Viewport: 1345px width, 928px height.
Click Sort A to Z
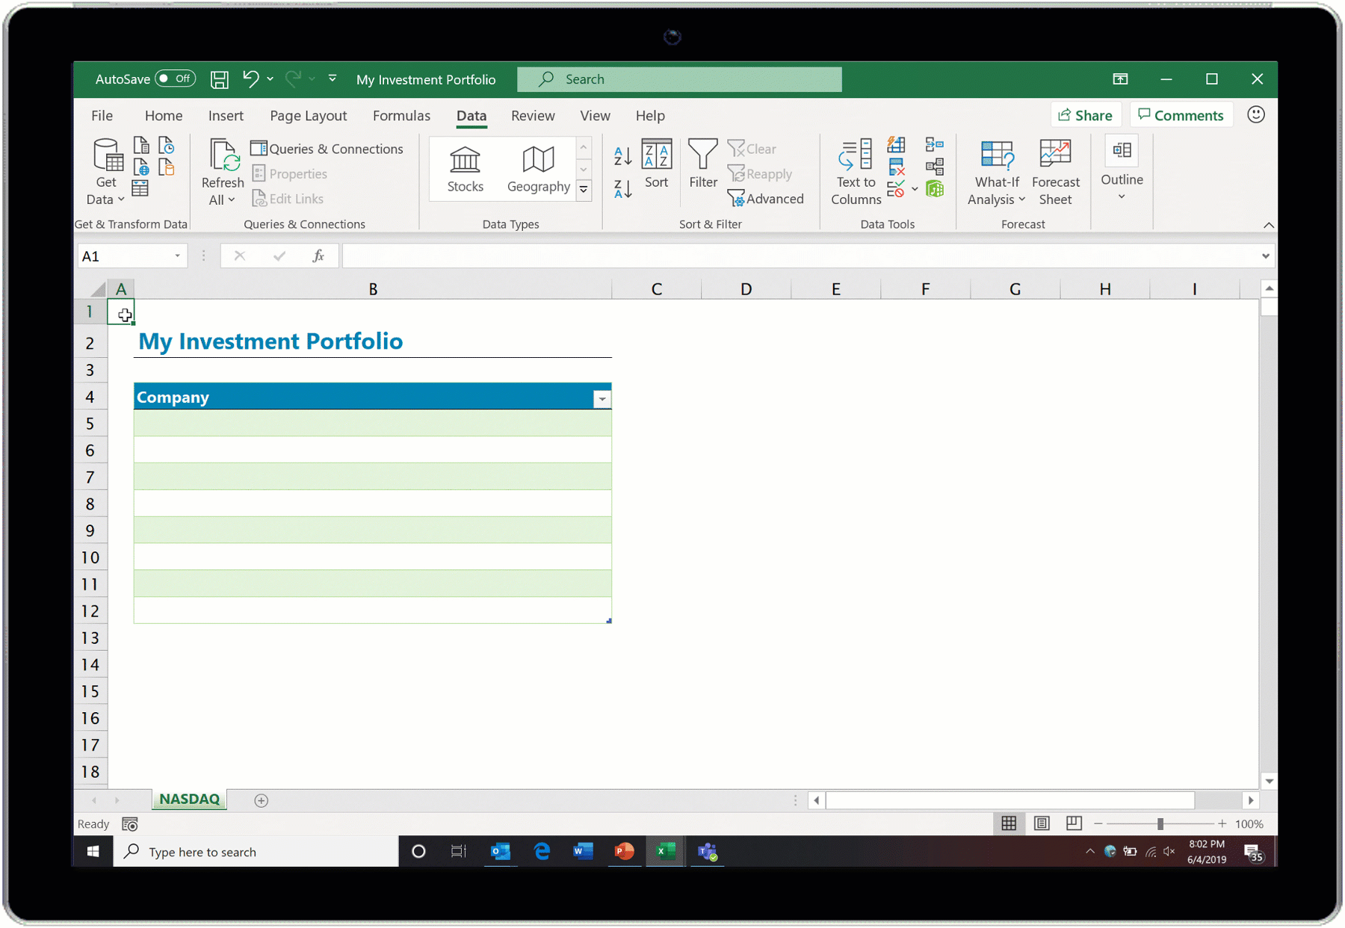point(621,155)
